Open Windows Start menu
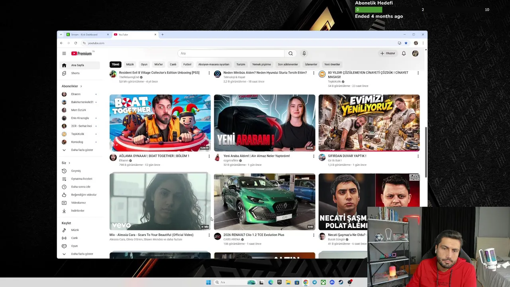 tap(208, 282)
